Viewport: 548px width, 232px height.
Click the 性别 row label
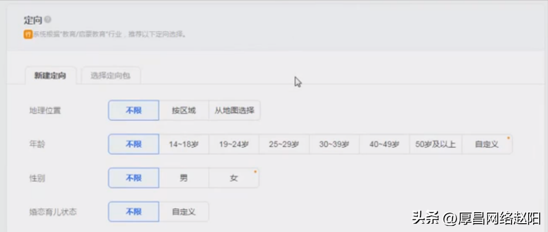pos(36,178)
